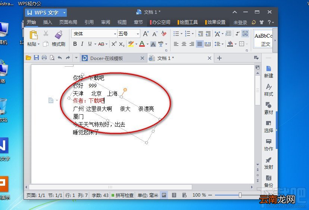Screen dimensions: 309x210
Task: Click the zoom out minus button
Action: click(210, 195)
